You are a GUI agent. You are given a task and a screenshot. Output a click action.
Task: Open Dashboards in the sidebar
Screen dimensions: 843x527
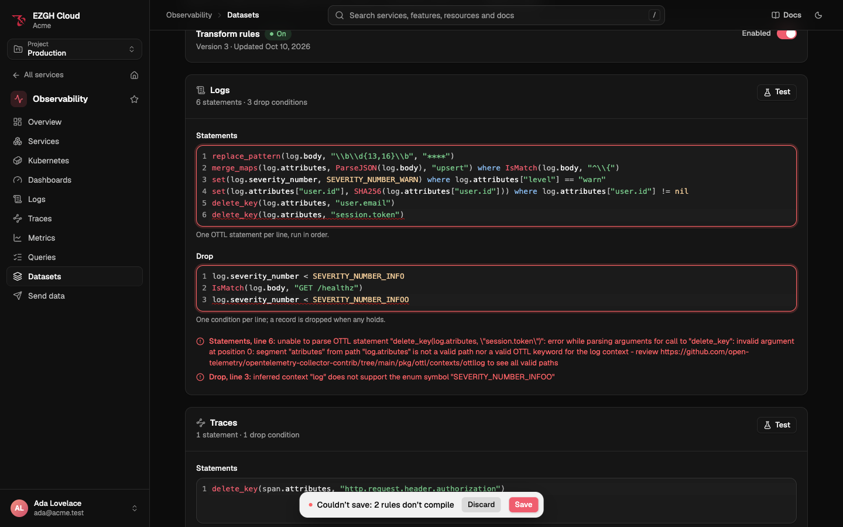pyautogui.click(x=74, y=180)
